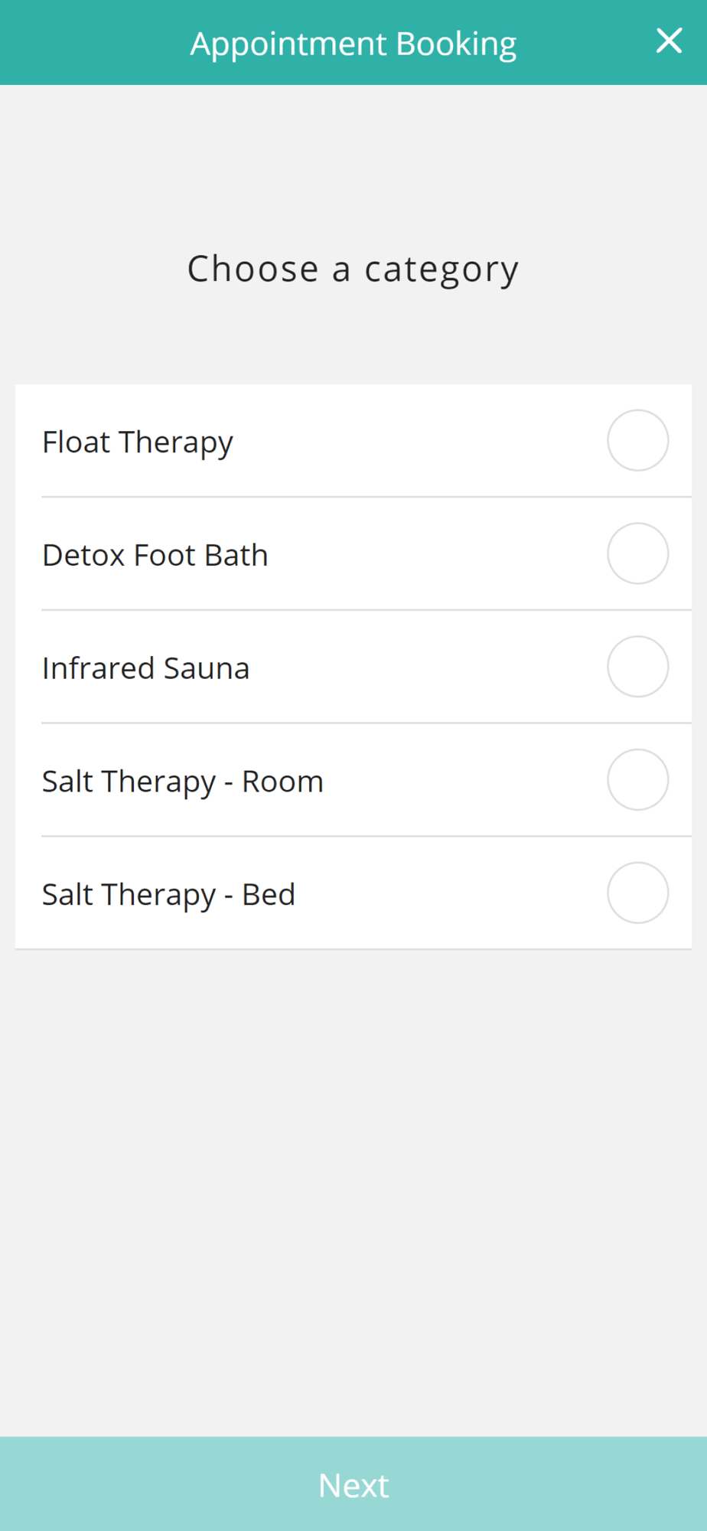This screenshot has height=1531, width=707.
Task: Select the Float Therapy radio button
Action: [637, 440]
